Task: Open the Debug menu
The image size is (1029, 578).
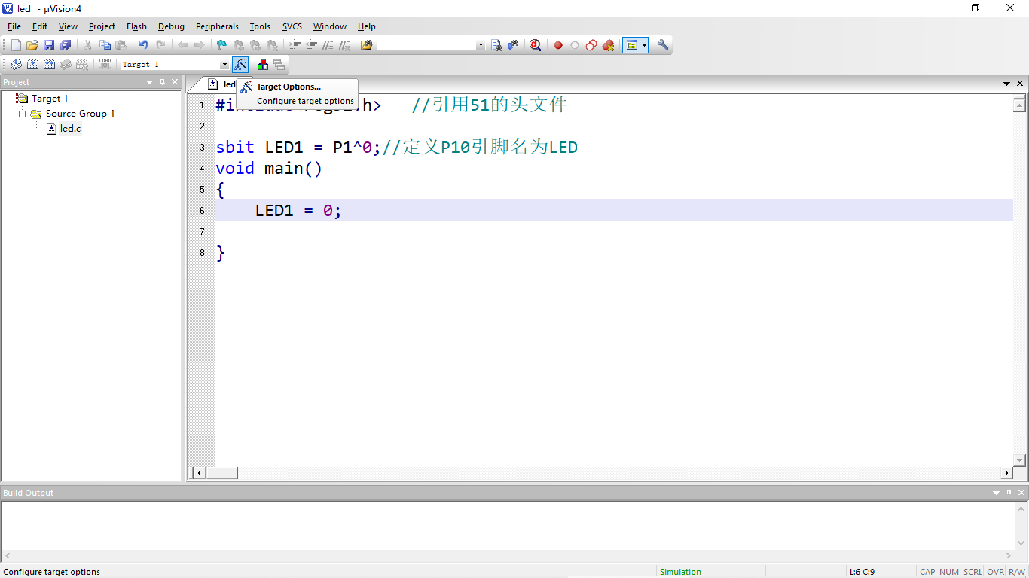Action: pyautogui.click(x=171, y=26)
